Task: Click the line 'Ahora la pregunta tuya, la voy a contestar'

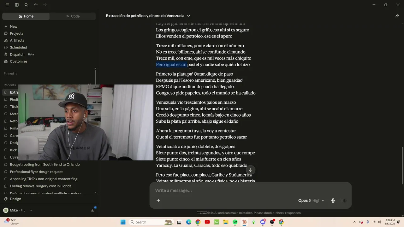Action: pyautogui.click(x=196, y=131)
